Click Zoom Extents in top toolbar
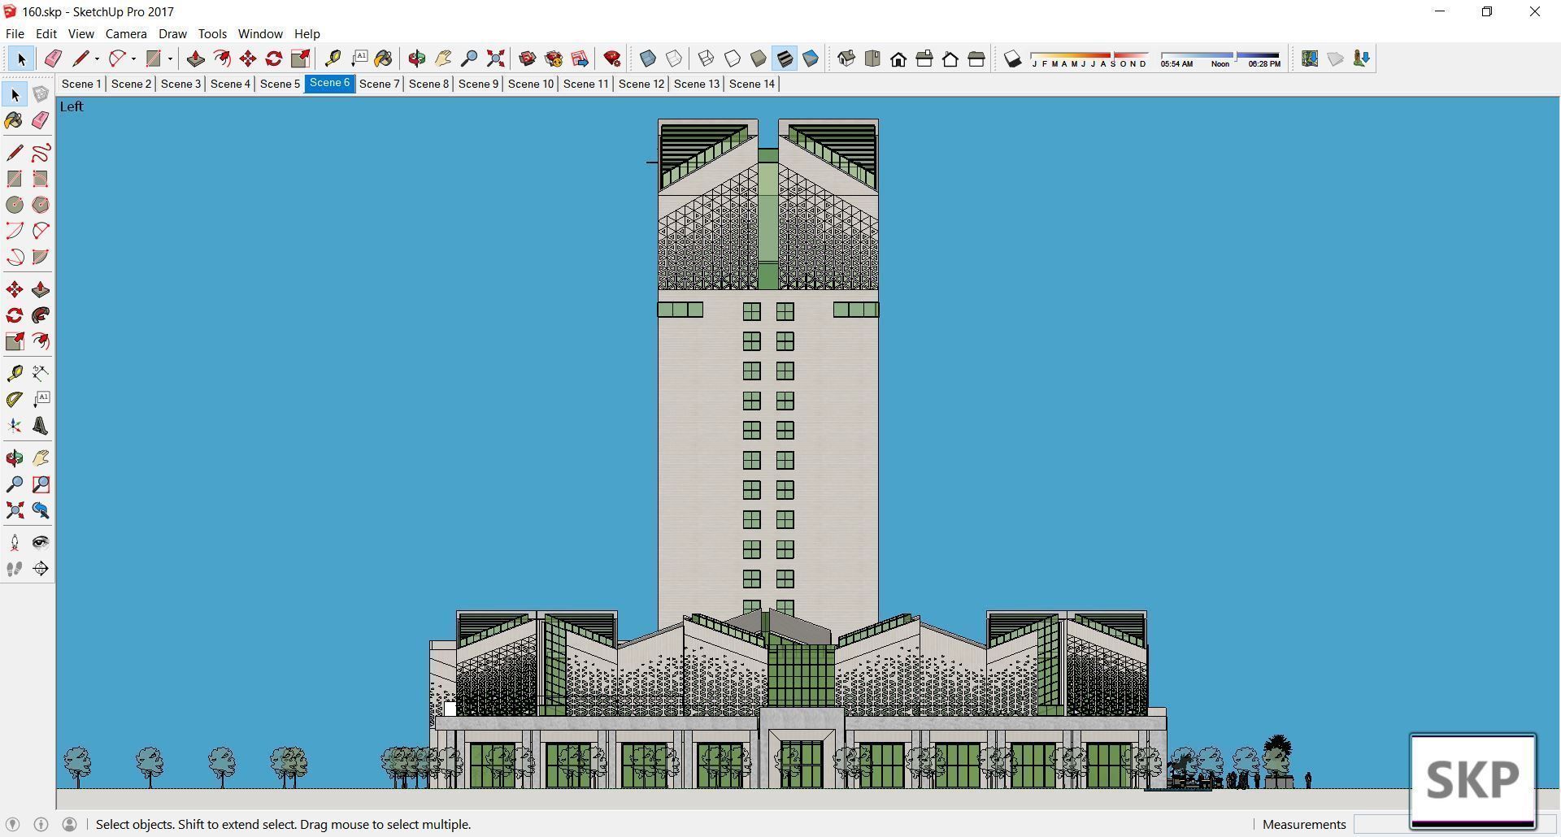Image resolution: width=1561 pixels, height=837 pixels. 495,59
